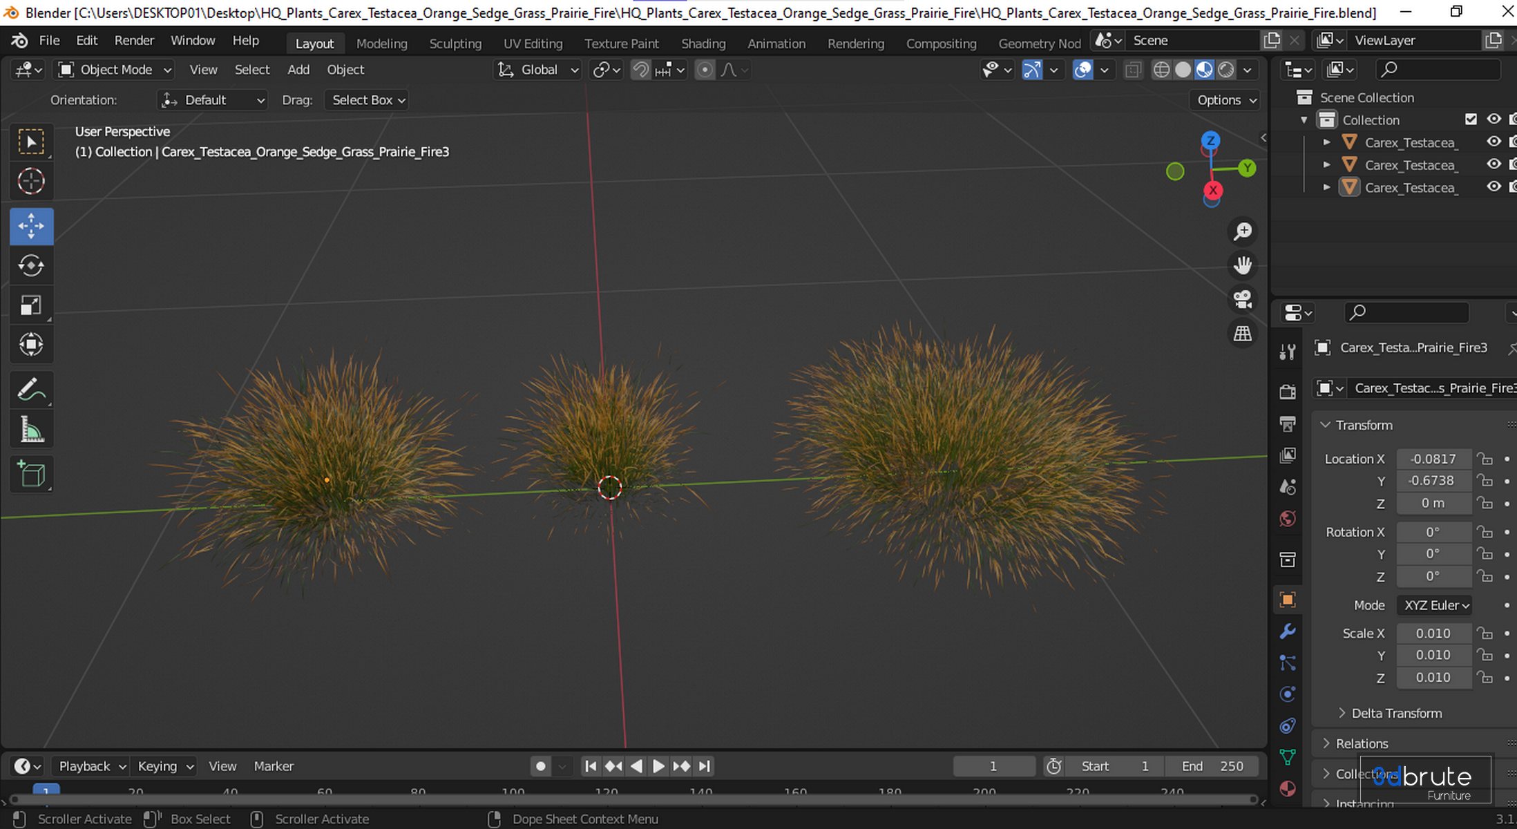The height and width of the screenshot is (829, 1517).
Task: Open the Options dropdown in viewport
Action: [1225, 100]
